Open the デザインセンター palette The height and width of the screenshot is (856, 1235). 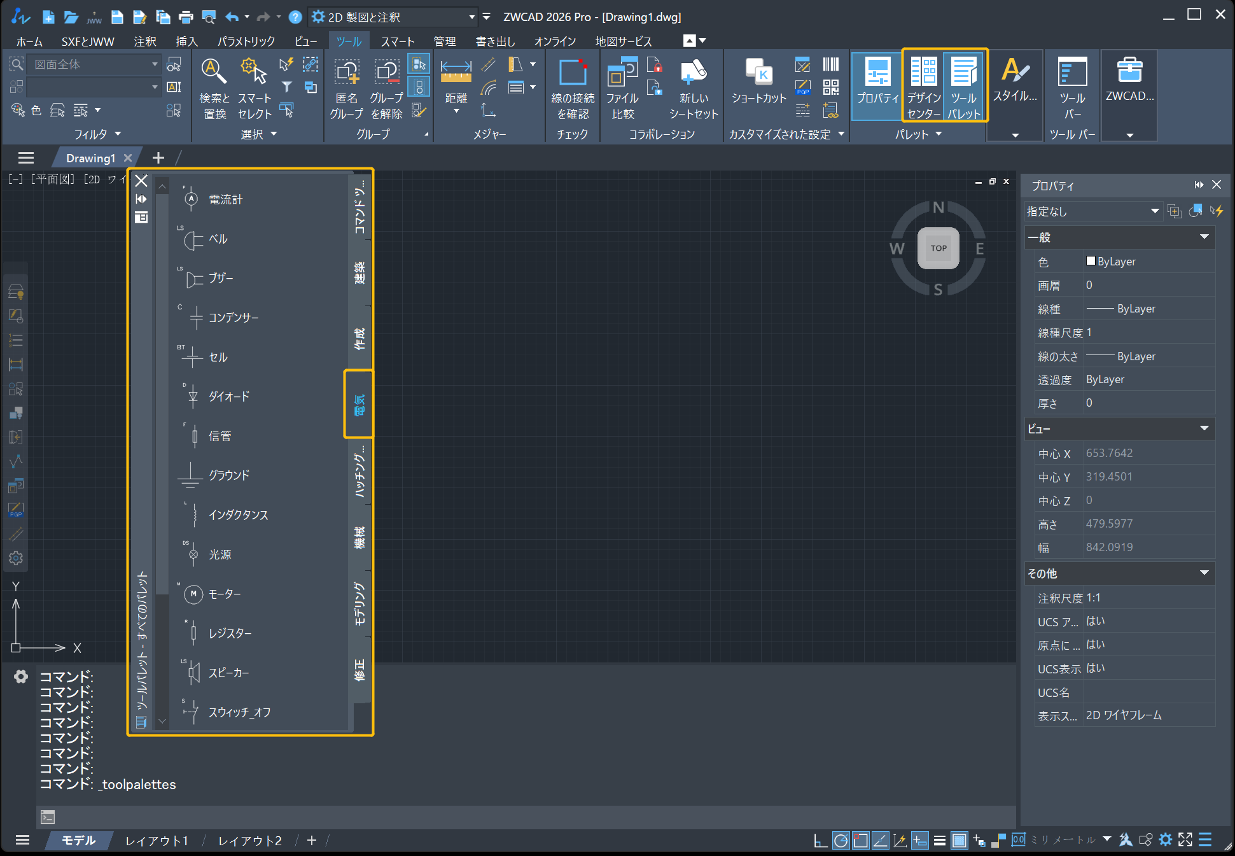[923, 87]
